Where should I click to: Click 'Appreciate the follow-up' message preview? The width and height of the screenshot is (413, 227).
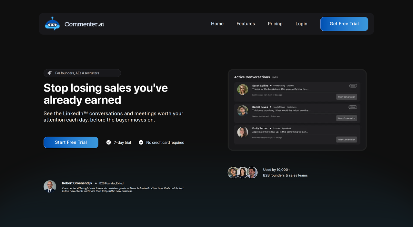[280, 132]
